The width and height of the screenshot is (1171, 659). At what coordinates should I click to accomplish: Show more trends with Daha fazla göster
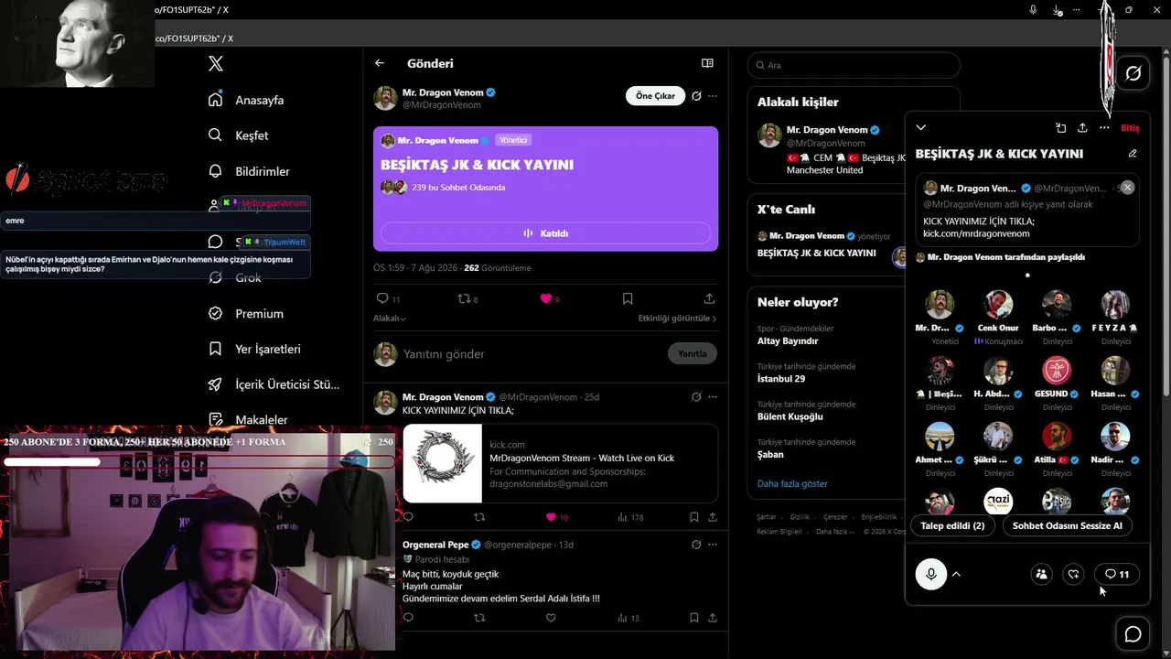[x=792, y=483]
